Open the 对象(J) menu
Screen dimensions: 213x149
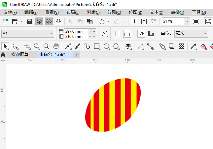pos(93,13)
